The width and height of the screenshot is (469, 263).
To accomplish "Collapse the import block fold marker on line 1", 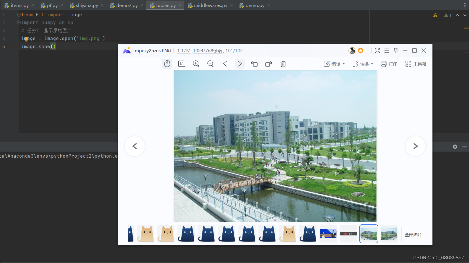I will 19,15.
